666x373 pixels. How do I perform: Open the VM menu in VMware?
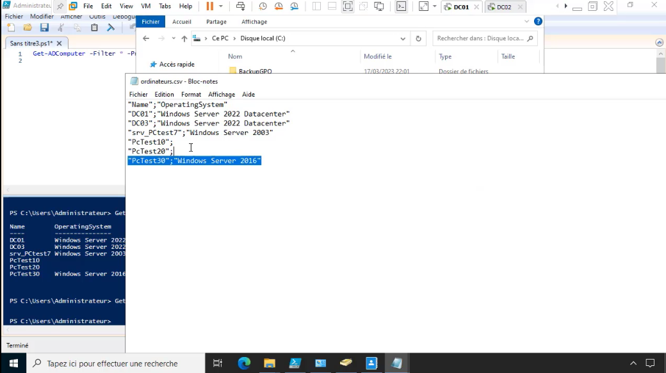[145, 6]
